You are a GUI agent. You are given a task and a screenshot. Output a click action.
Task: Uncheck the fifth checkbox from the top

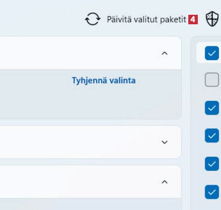(x=212, y=164)
